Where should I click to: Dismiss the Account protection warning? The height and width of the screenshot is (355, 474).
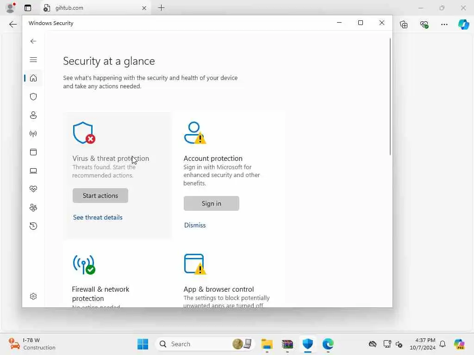point(195,225)
